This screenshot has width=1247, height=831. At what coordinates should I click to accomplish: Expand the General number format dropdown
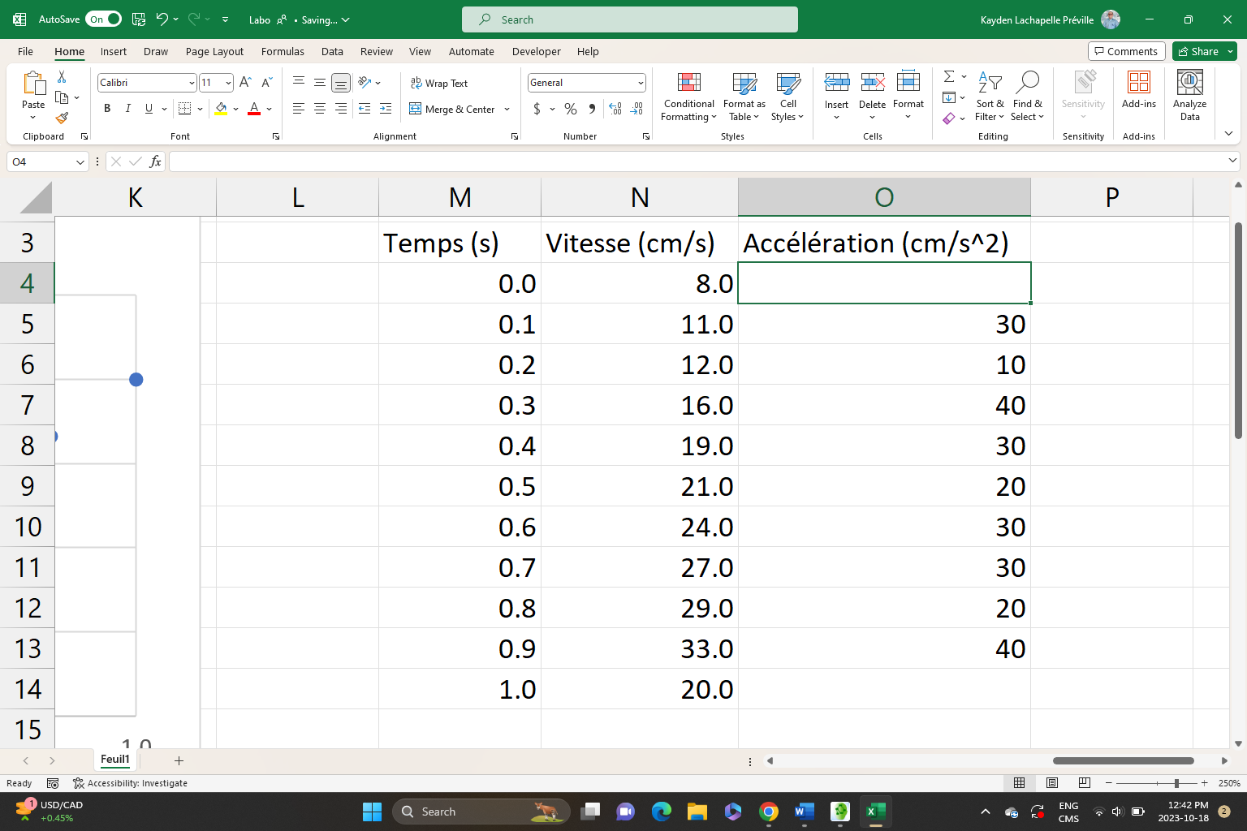pos(641,83)
